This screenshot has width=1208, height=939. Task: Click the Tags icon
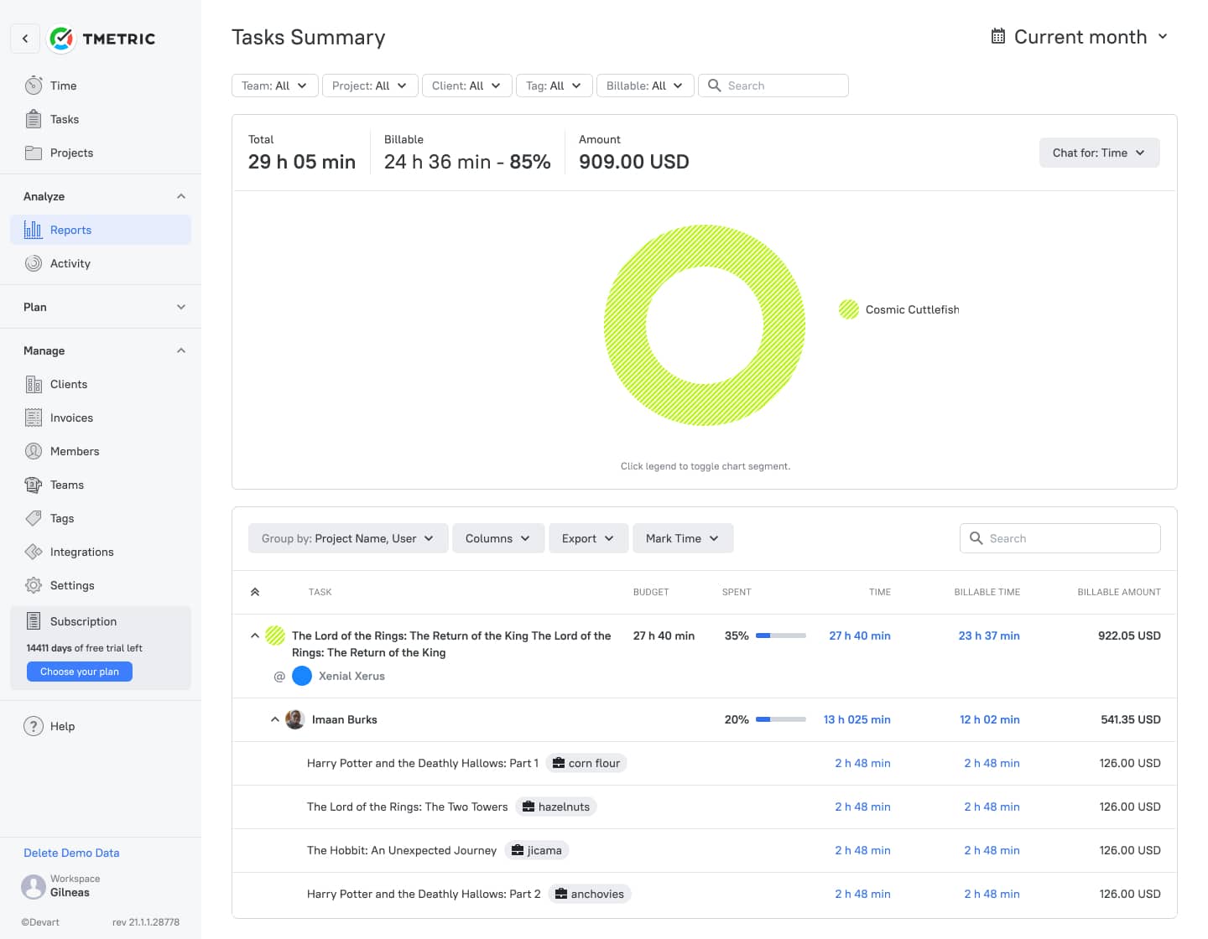34,518
